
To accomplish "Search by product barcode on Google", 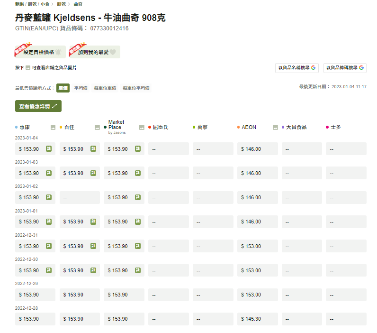I will click(x=345, y=68).
